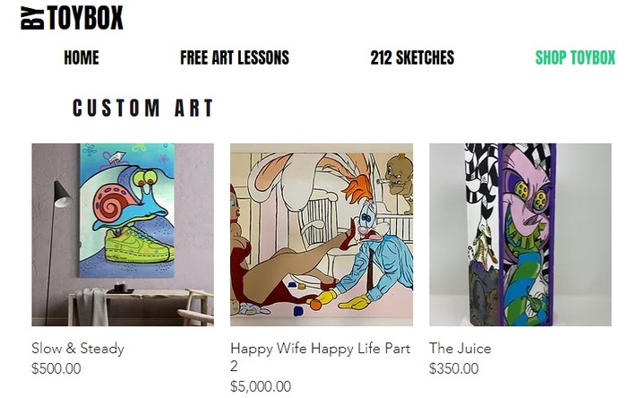The width and height of the screenshot is (627, 398).
Task: Click The Juice product title
Action: 460,349
